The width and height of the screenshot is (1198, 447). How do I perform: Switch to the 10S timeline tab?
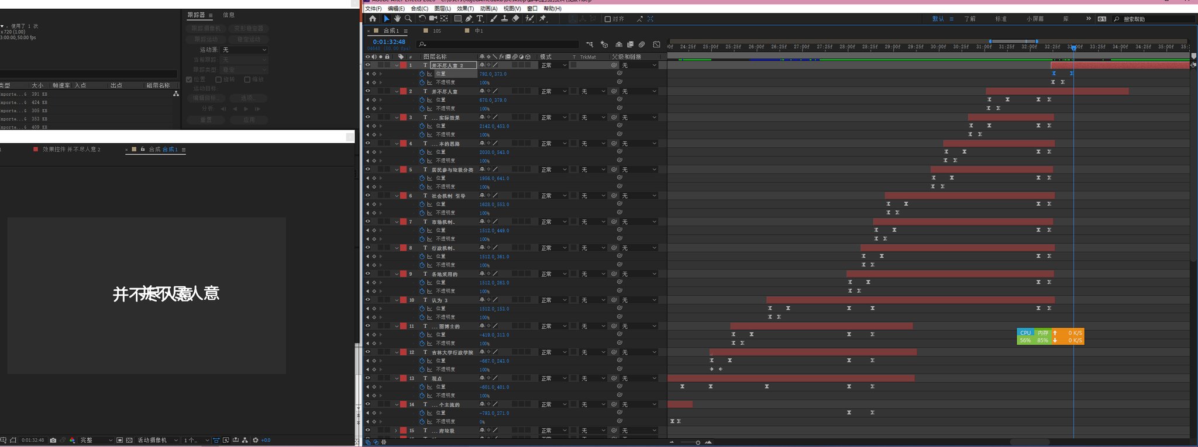[437, 30]
